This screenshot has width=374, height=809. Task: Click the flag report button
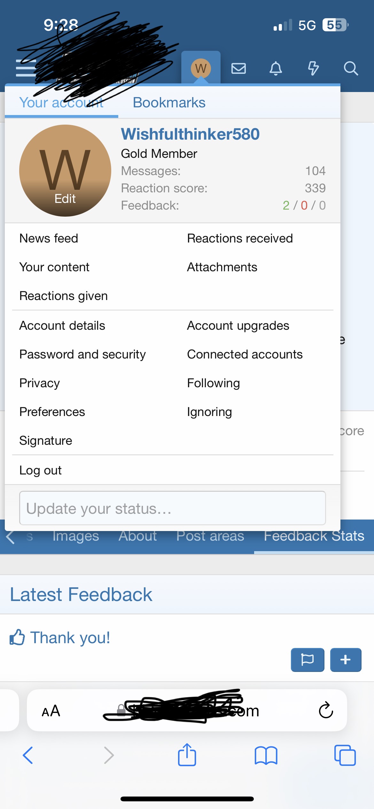pos(307,660)
